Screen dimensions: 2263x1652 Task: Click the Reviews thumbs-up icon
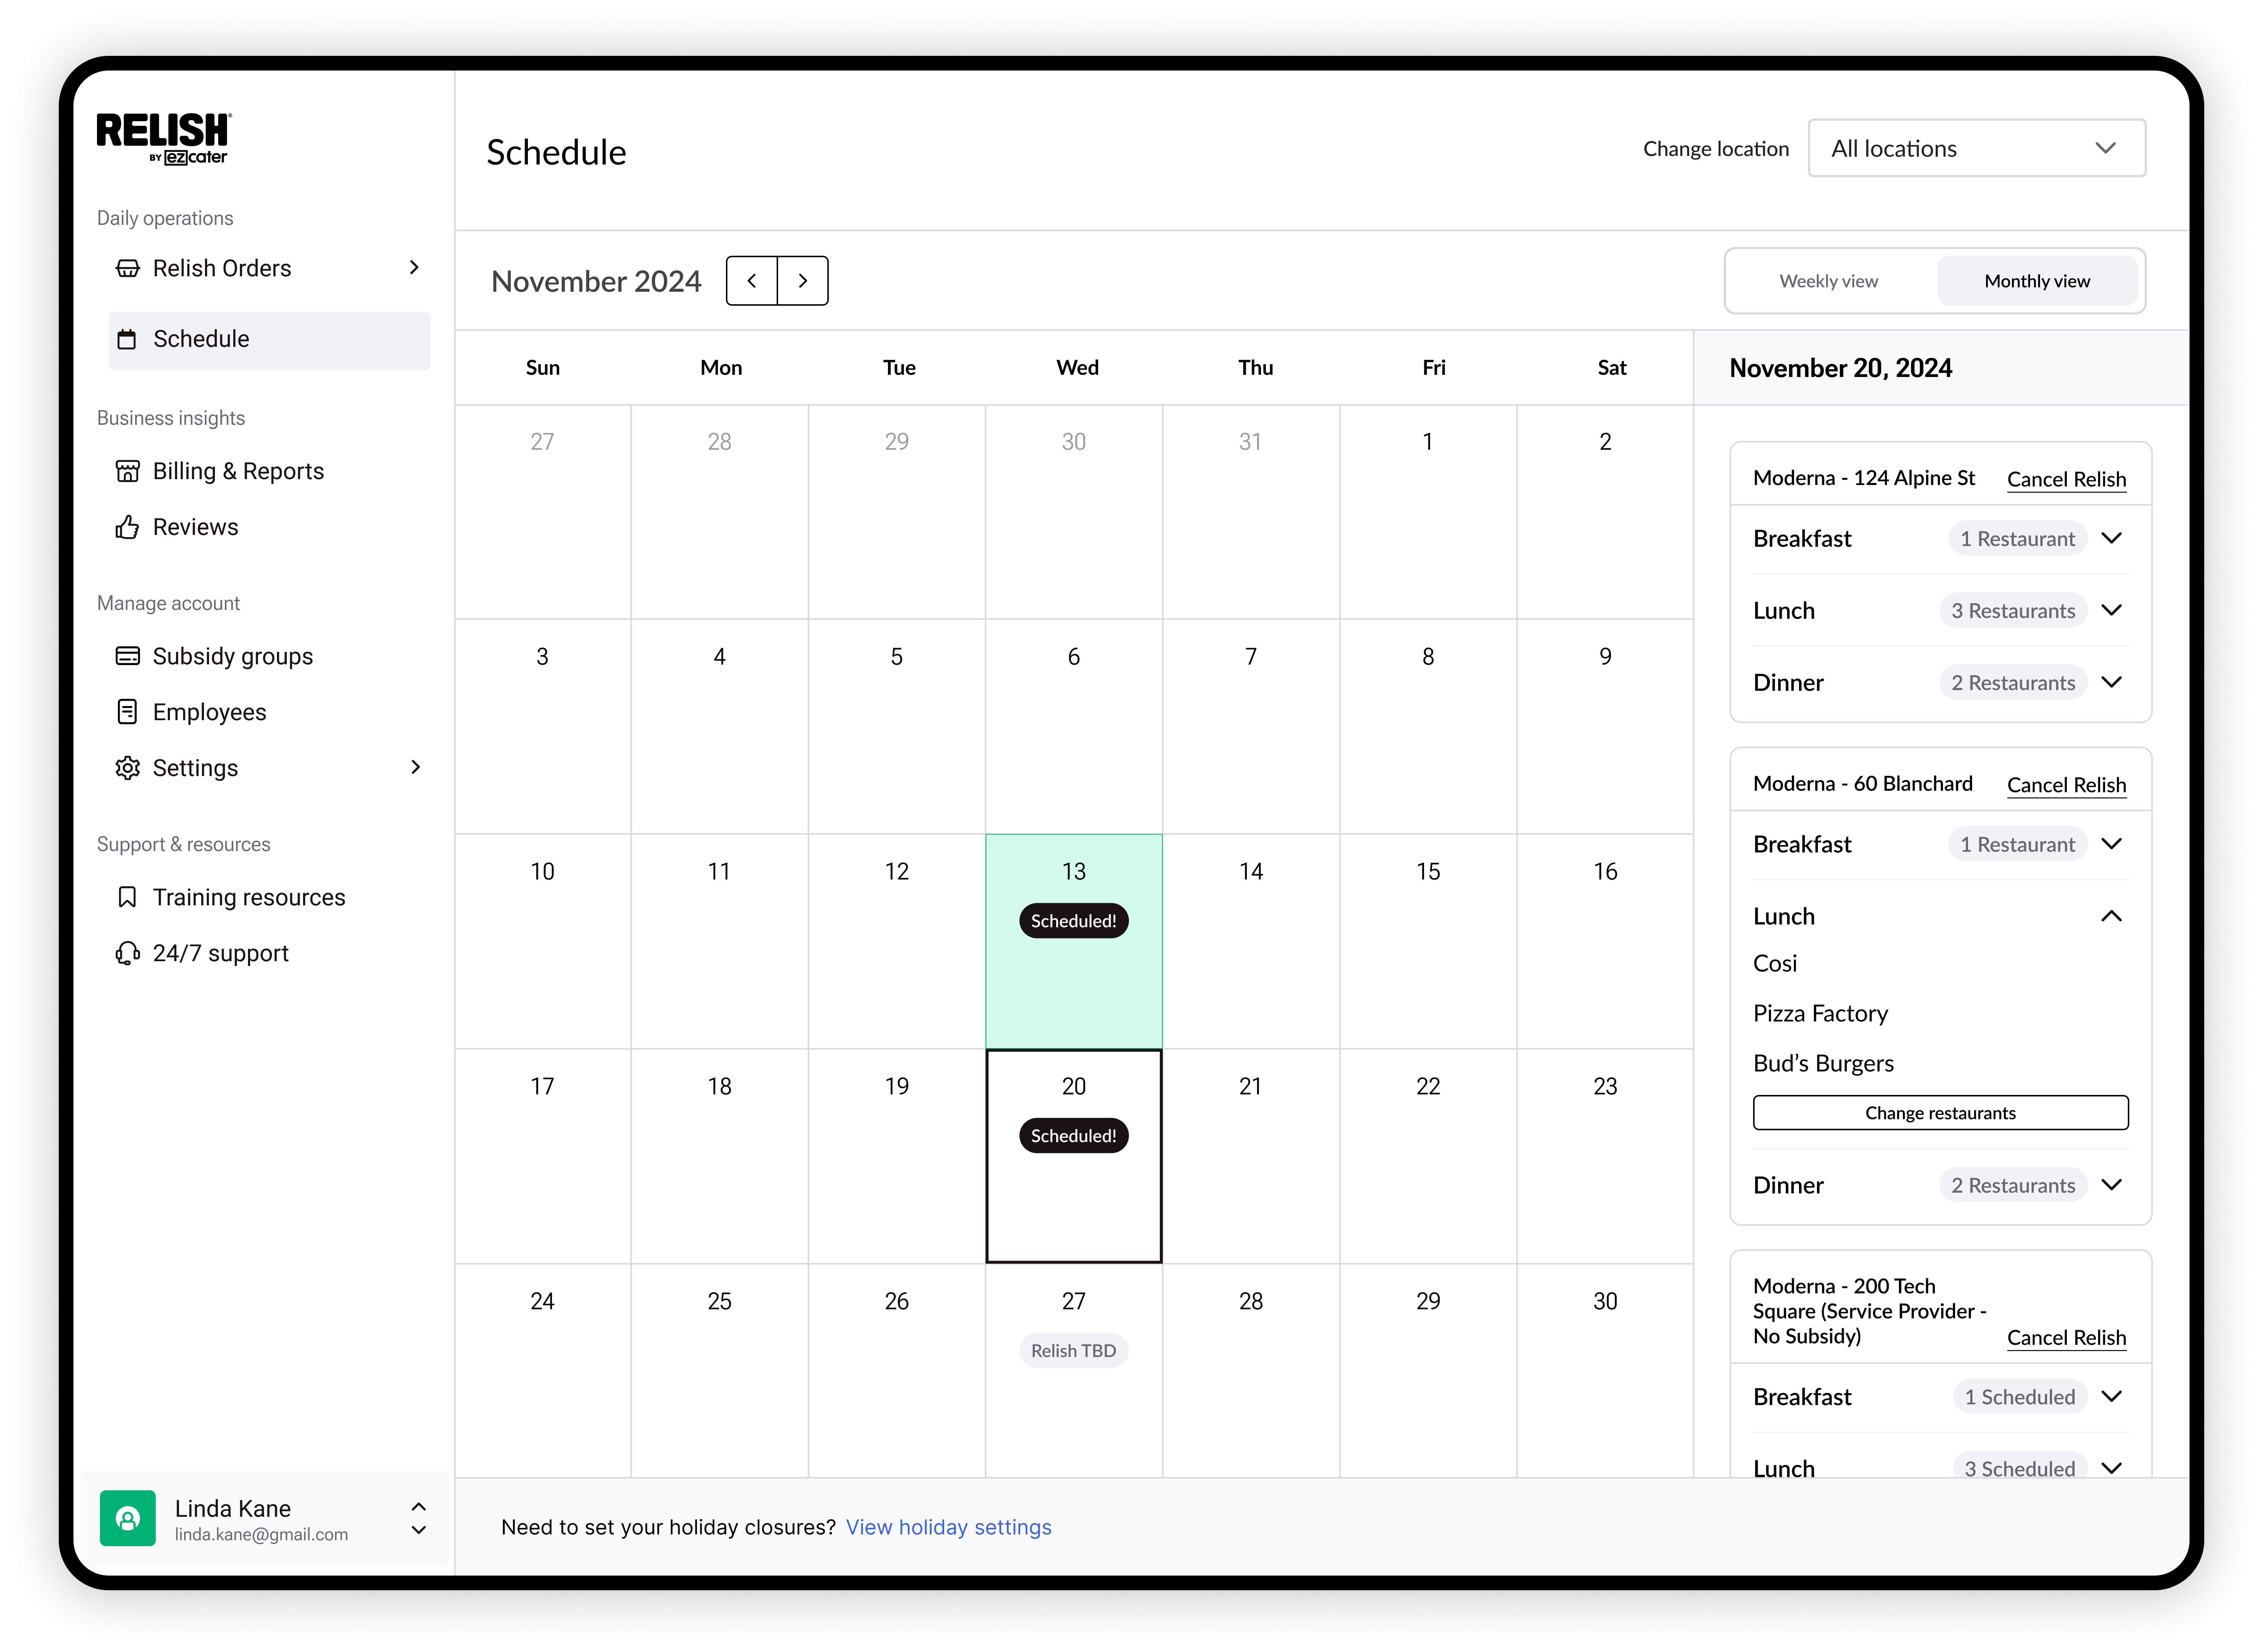point(127,527)
